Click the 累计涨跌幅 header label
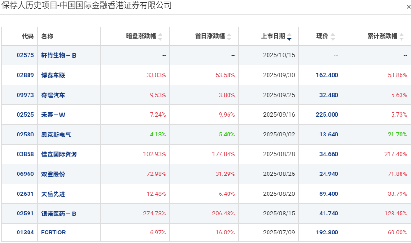The height and width of the screenshot is (243, 411). [x=382, y=36]
